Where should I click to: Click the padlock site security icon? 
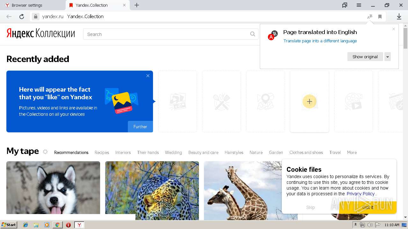tap(36, 17)
